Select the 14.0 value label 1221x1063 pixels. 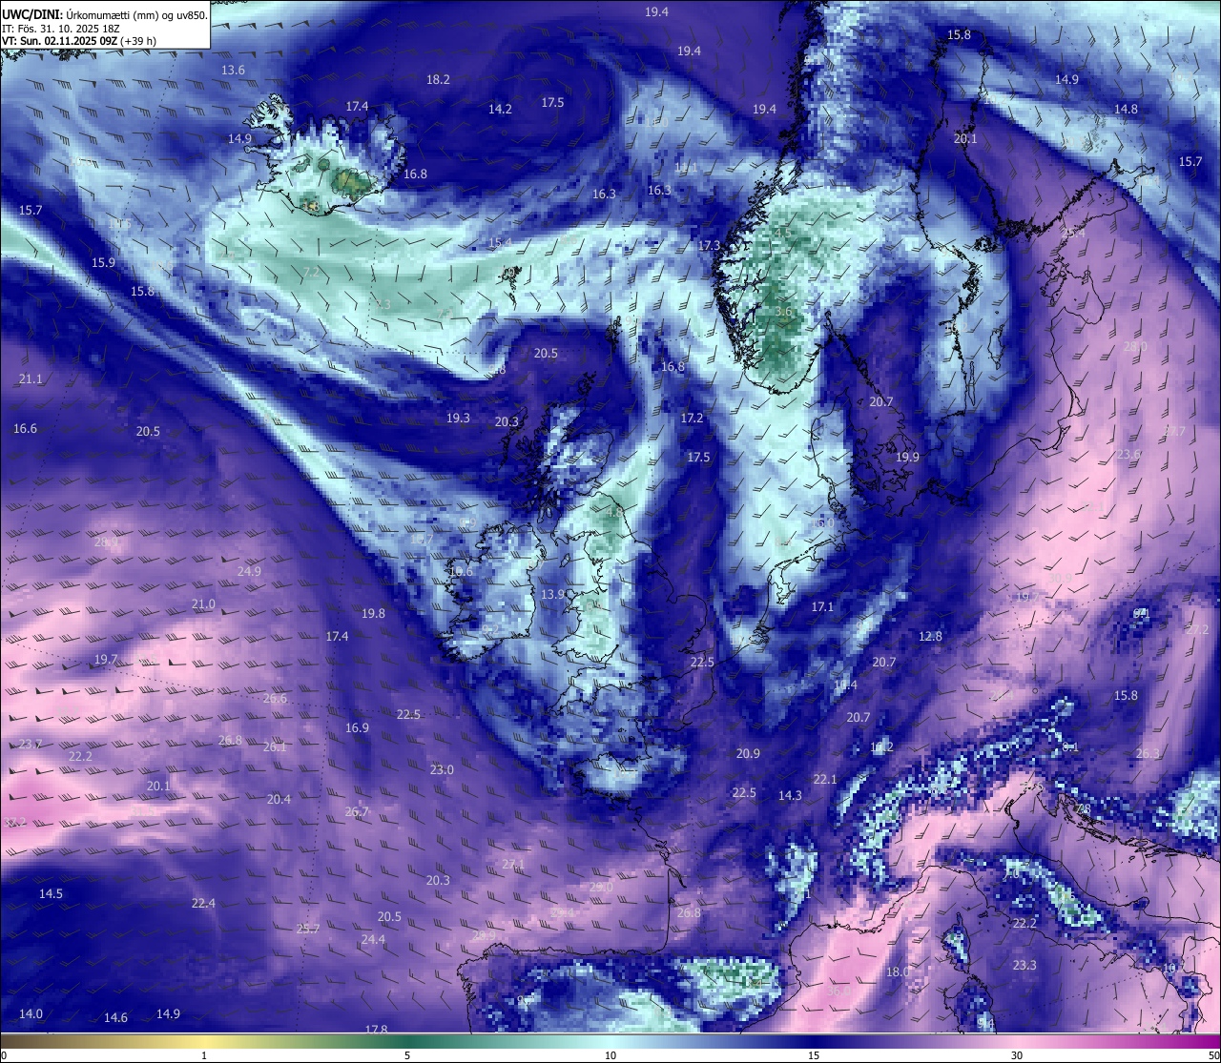click(x=31, y=1014)
